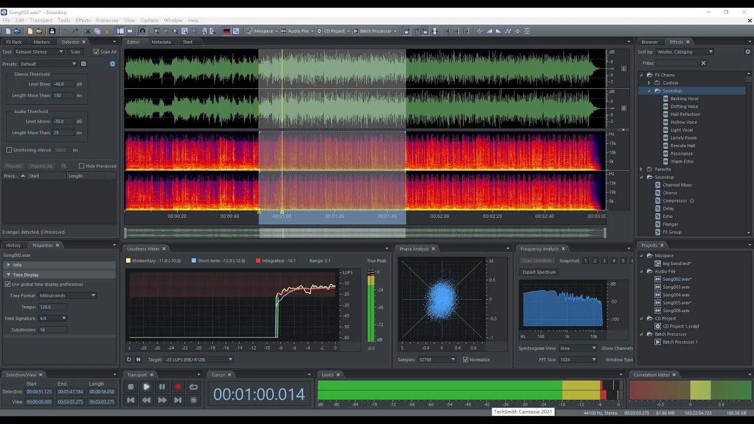Open the Effects settings gear in Effects panel
Screen dimensions: 754x424
(747, 51)
